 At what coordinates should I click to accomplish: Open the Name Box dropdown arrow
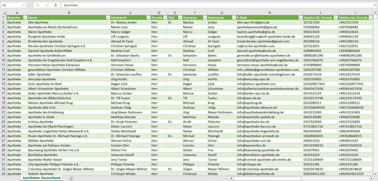coord(24,5)
